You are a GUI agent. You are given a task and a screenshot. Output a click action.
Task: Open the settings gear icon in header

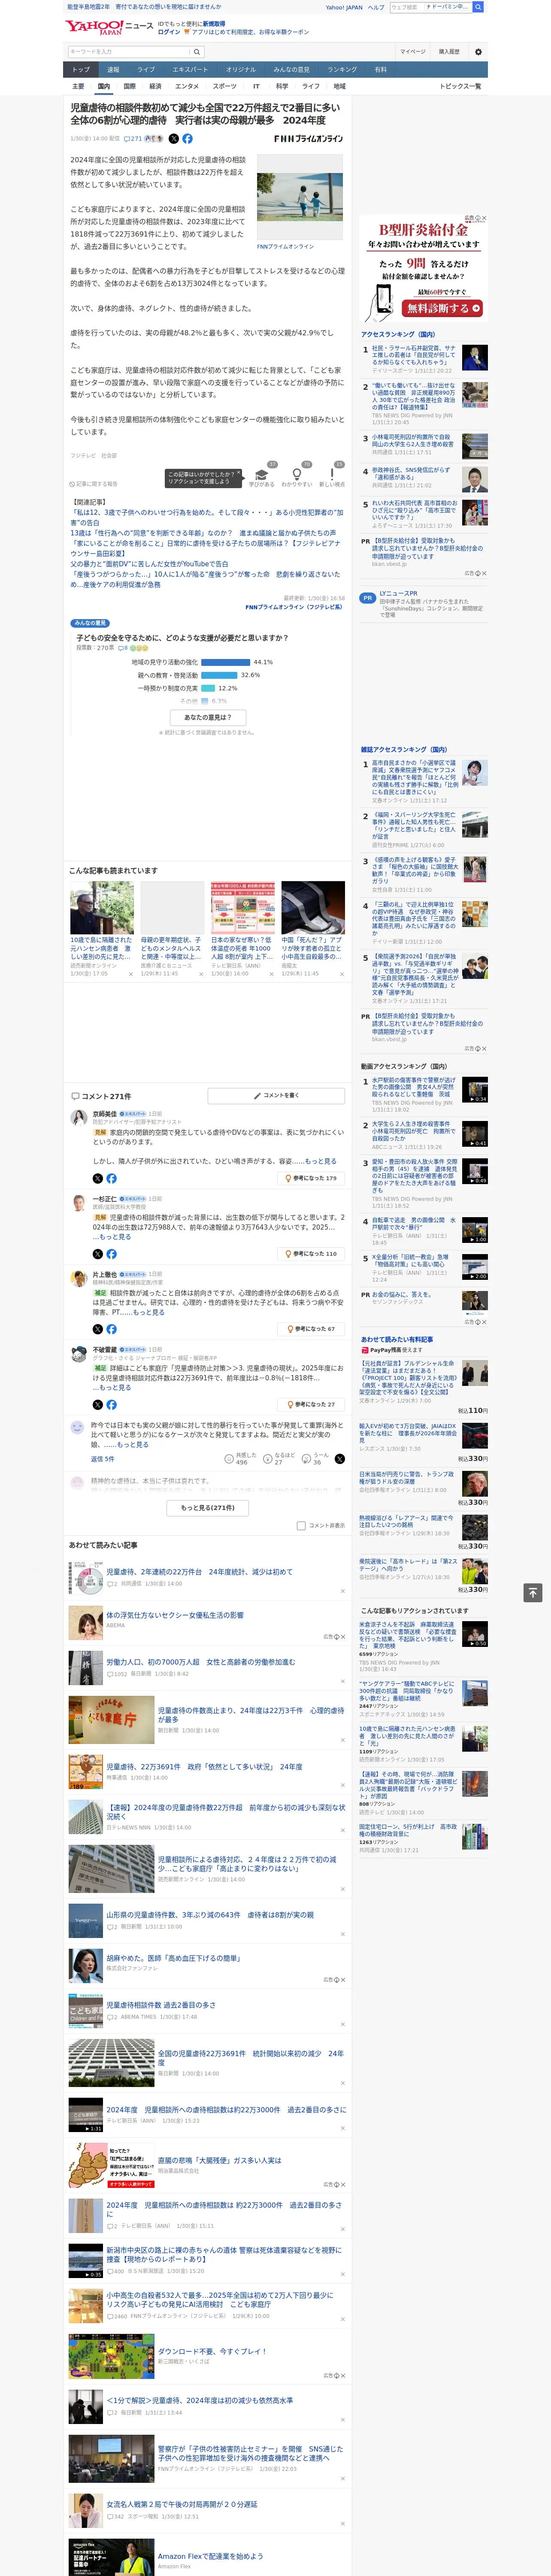coord(478,51)
